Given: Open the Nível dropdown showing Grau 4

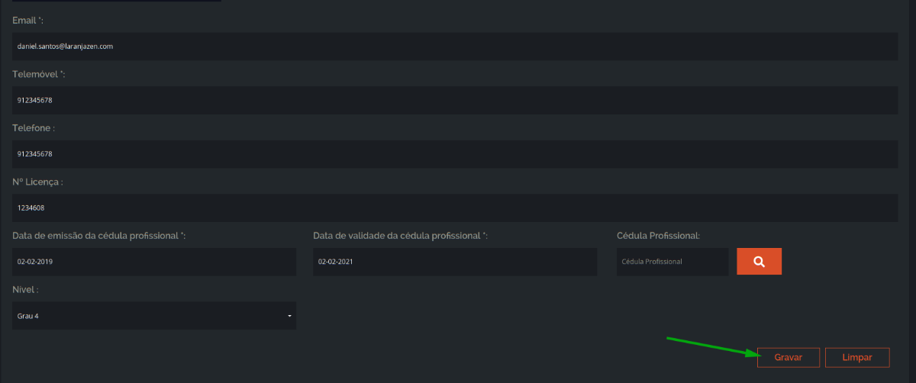Looking at the screenshot, I should tap(154, 316).
